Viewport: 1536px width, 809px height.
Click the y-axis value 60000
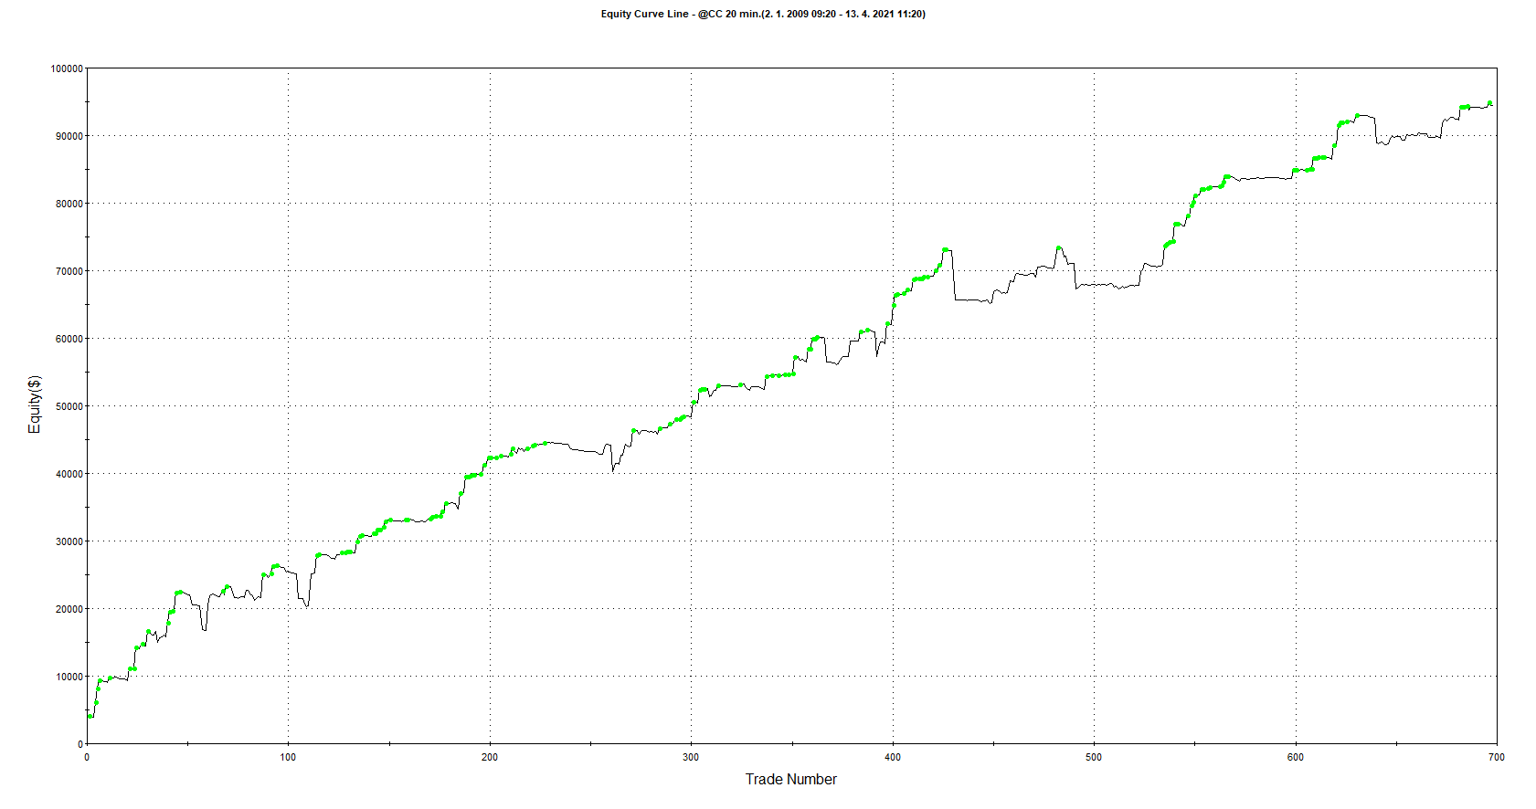pos(69,339)
